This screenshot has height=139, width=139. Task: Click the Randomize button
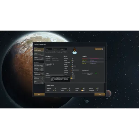pos(98,49)
